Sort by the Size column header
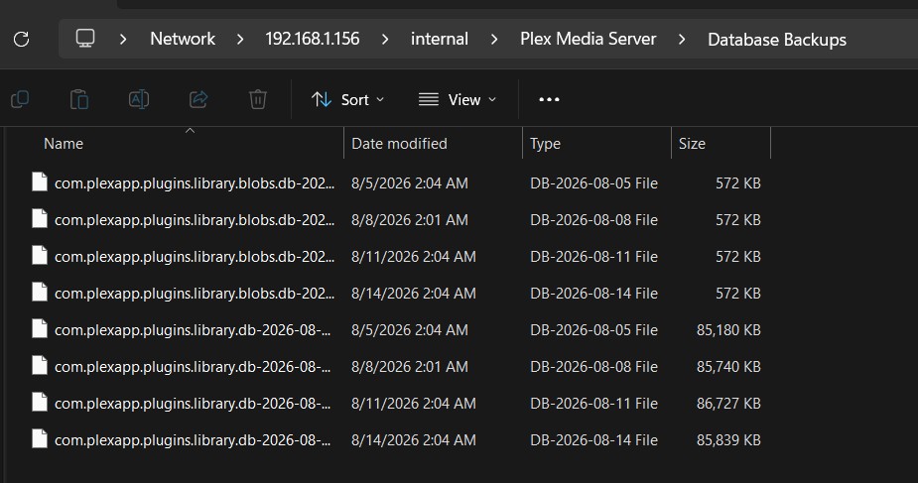 tap(692, 144)
